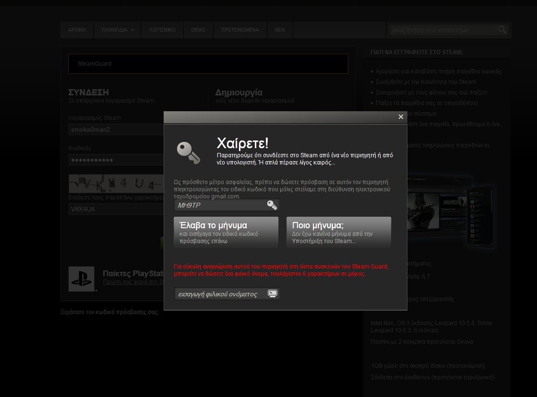Click the Συνδεθείτε με την Κοινότητα text
The image size is (537, 397).
coord(426,82)
